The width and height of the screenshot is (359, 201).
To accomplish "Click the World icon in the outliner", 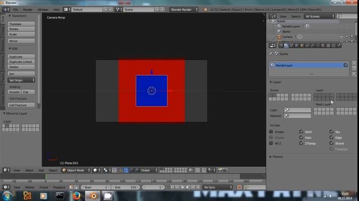I will coord(279,31).
